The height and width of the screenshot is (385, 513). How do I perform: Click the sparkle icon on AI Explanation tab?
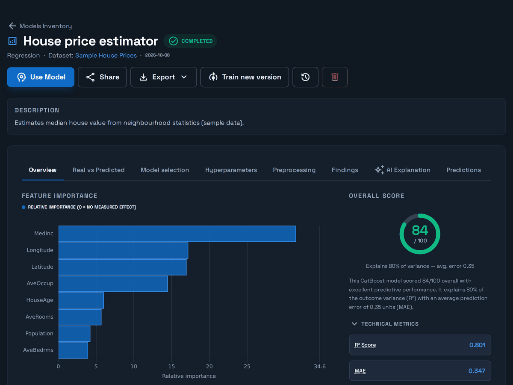[x=379, y=170]
